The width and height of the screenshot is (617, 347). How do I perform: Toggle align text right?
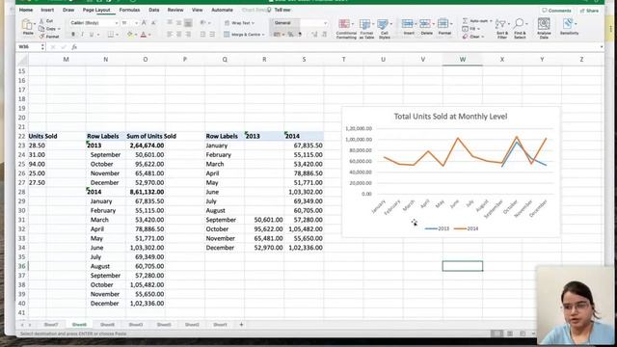pos(188,35)
